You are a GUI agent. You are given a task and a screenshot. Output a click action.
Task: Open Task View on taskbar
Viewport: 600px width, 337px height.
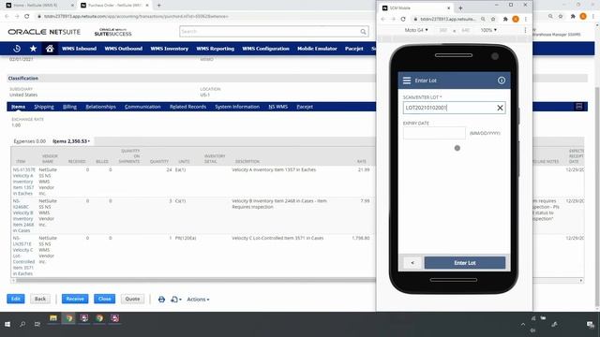click(x=37, y=325)
